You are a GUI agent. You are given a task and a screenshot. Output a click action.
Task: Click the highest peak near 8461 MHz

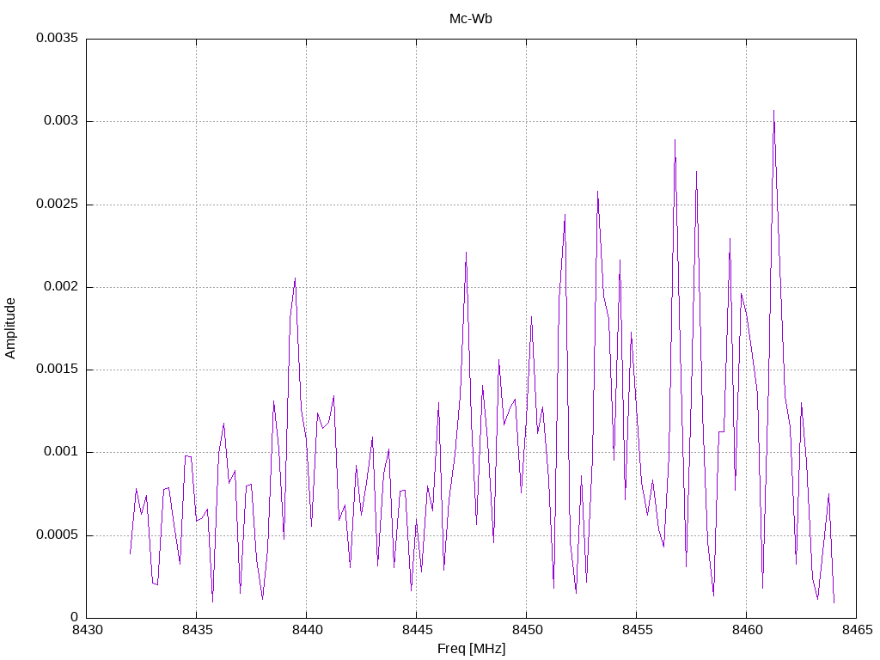tap(774, 112)
